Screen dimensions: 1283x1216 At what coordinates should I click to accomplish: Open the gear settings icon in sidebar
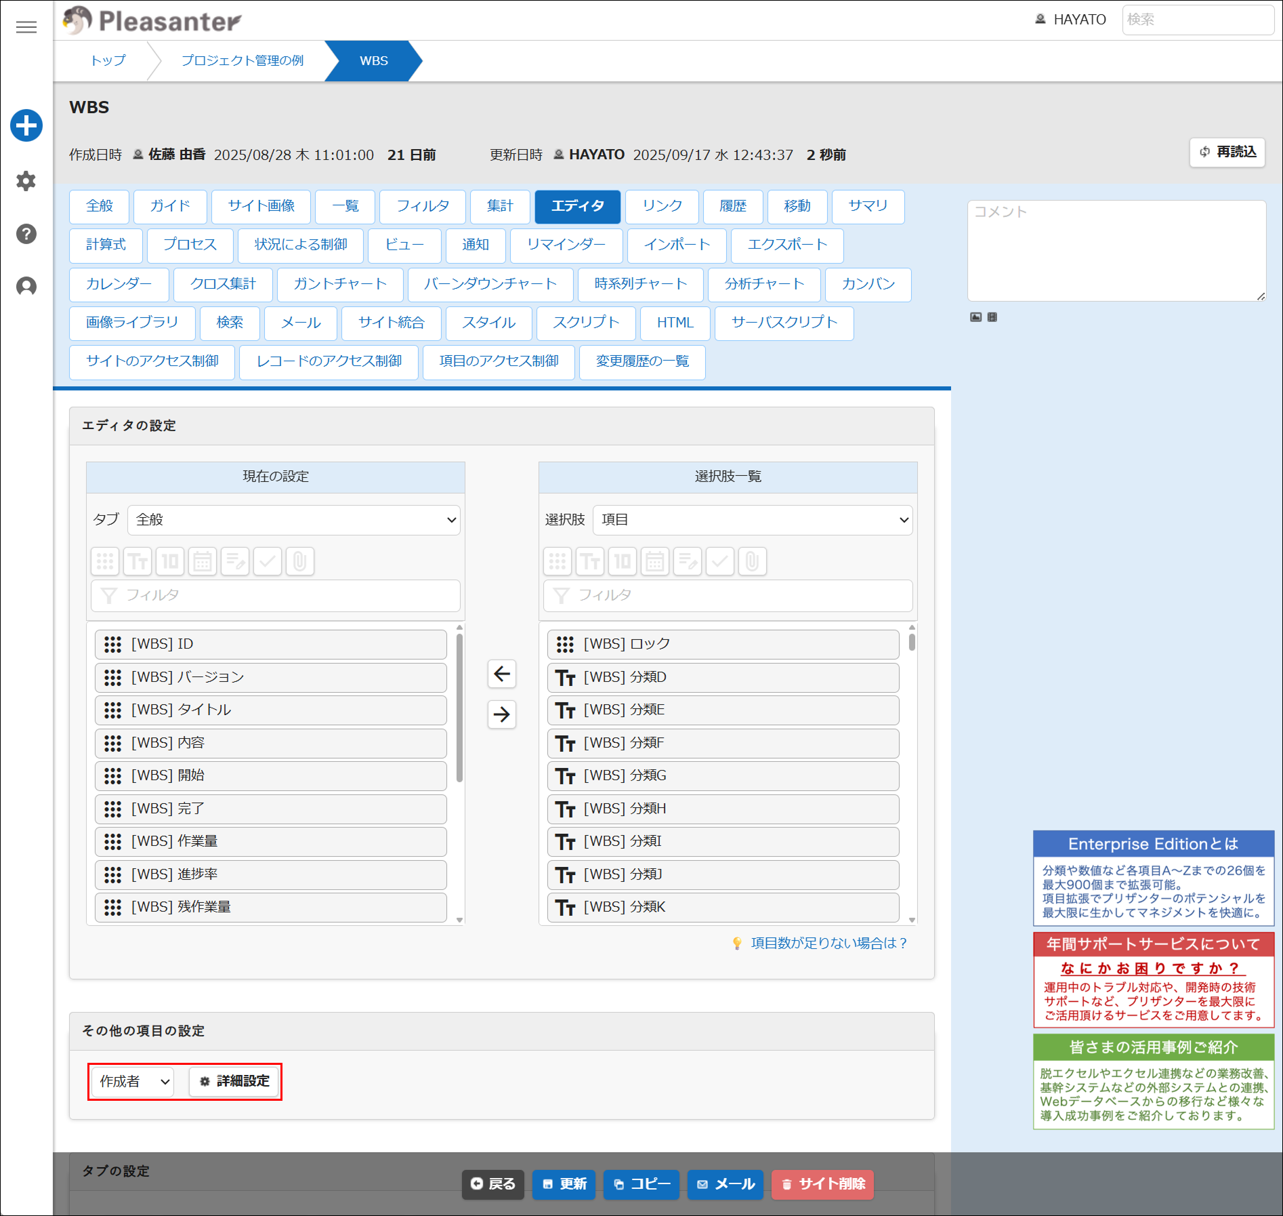[x=26, y=181]
